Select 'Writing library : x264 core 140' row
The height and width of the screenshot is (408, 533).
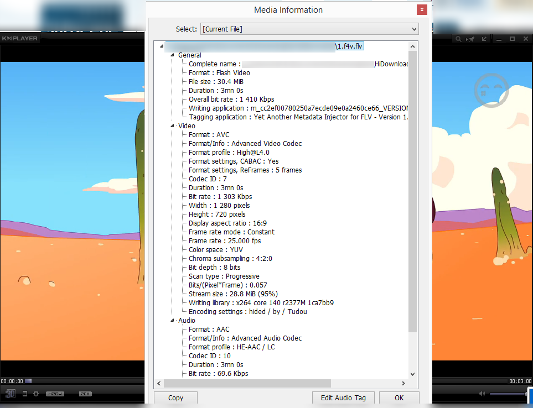pyautogui.click(x=261, y=302)
